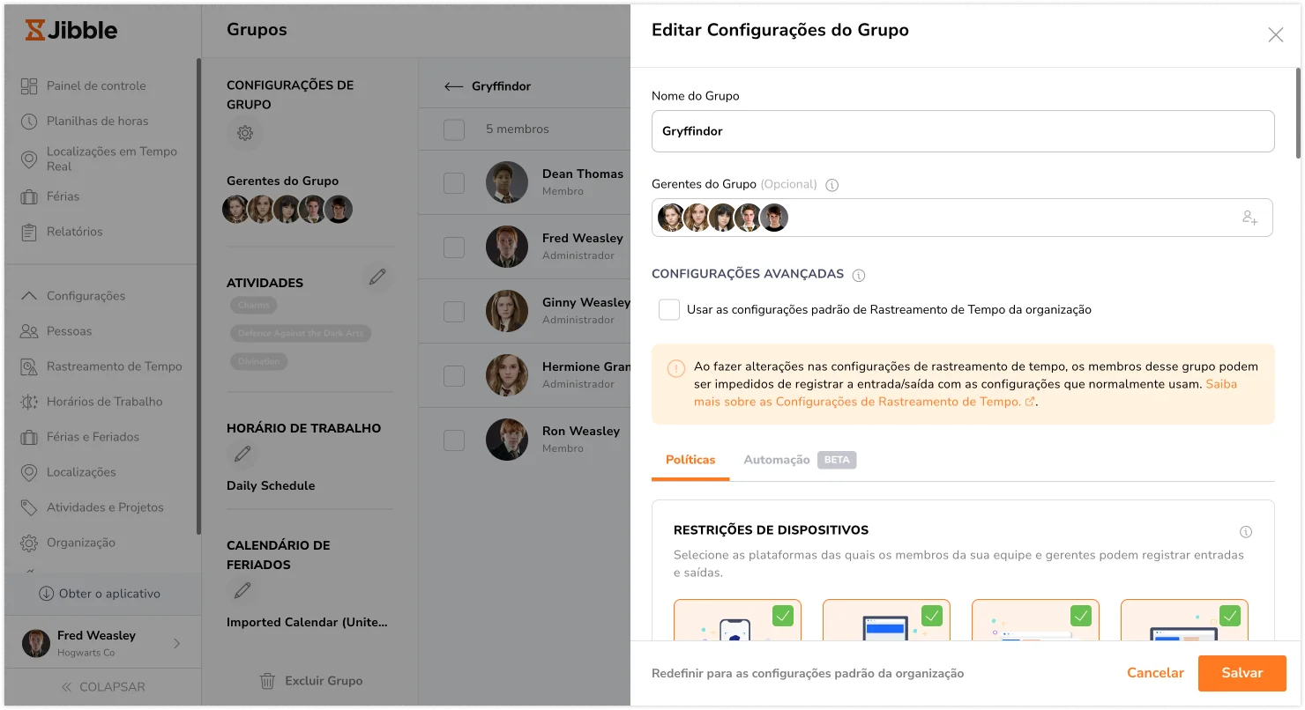Toggle the first device platform checkmark
The height and width of the screenshot is (710, 1305).
click(783, 615)
